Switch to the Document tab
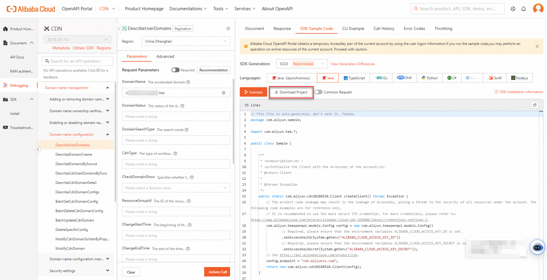Screen dimensions: 547x280 pos(254,29)
